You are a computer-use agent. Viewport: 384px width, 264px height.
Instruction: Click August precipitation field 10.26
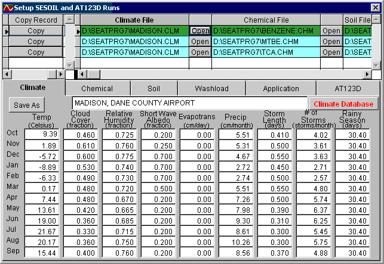235,242
